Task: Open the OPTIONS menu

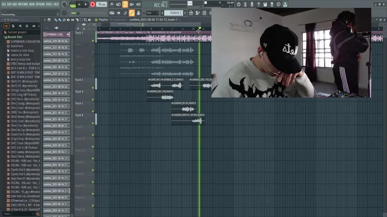Action: (x=40, y=4)
